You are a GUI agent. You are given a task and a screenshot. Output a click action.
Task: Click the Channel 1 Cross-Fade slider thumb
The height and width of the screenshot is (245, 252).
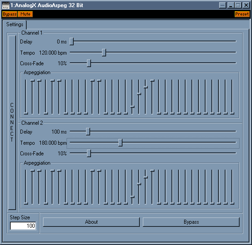[x=89, y=63]
